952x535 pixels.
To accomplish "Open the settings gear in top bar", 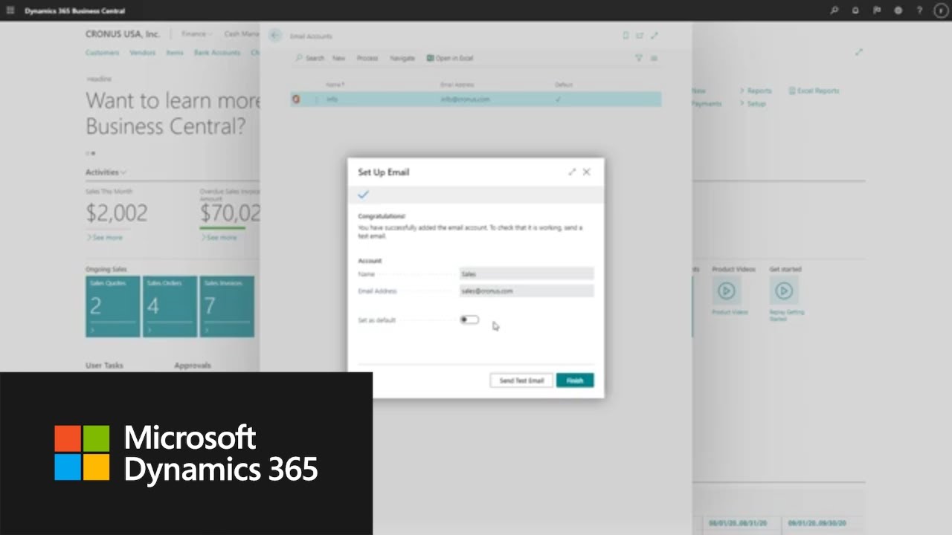I will click(x=898, y=10).
